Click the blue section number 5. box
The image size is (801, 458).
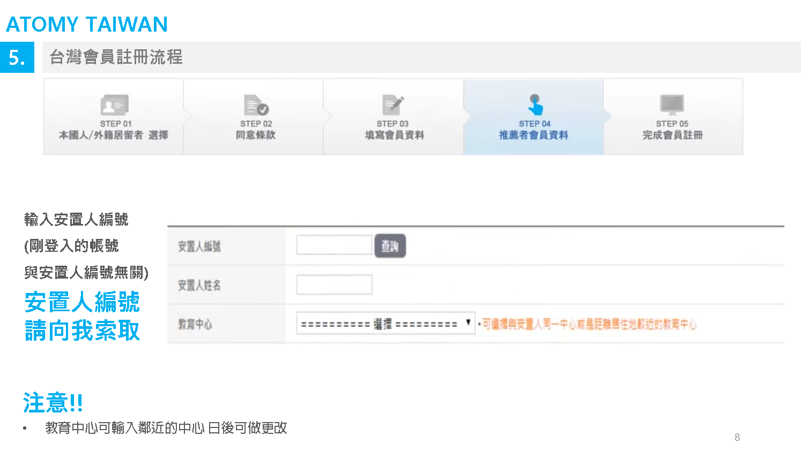pos(17,57)
